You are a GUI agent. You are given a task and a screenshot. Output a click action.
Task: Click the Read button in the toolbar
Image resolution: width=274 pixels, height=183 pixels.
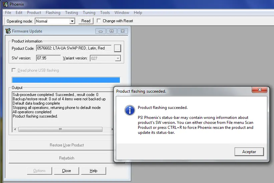pos(86,21)
